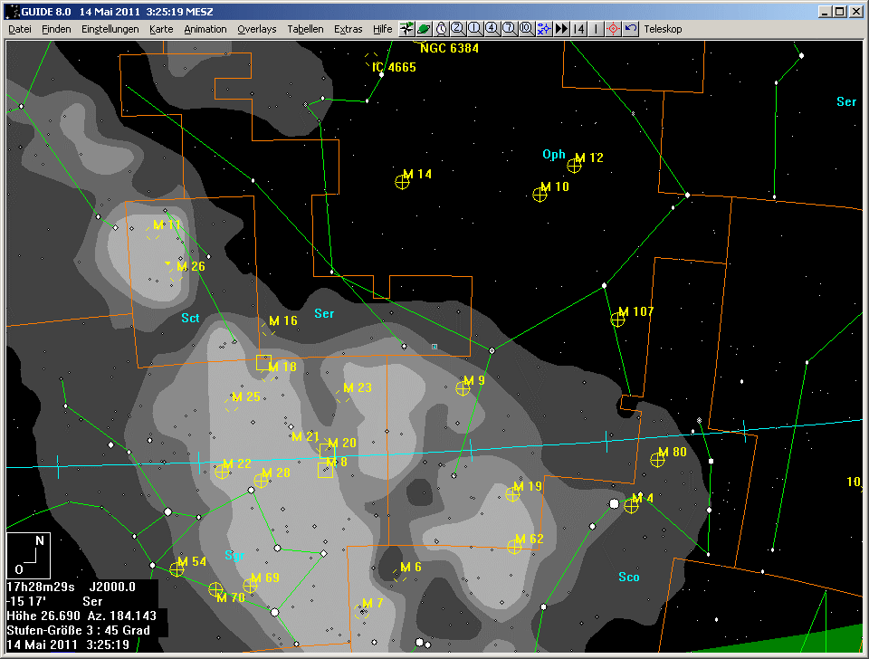This screenshot has width=869, height=659.
Task: Open the Datei menu
Action: point(20,29)
